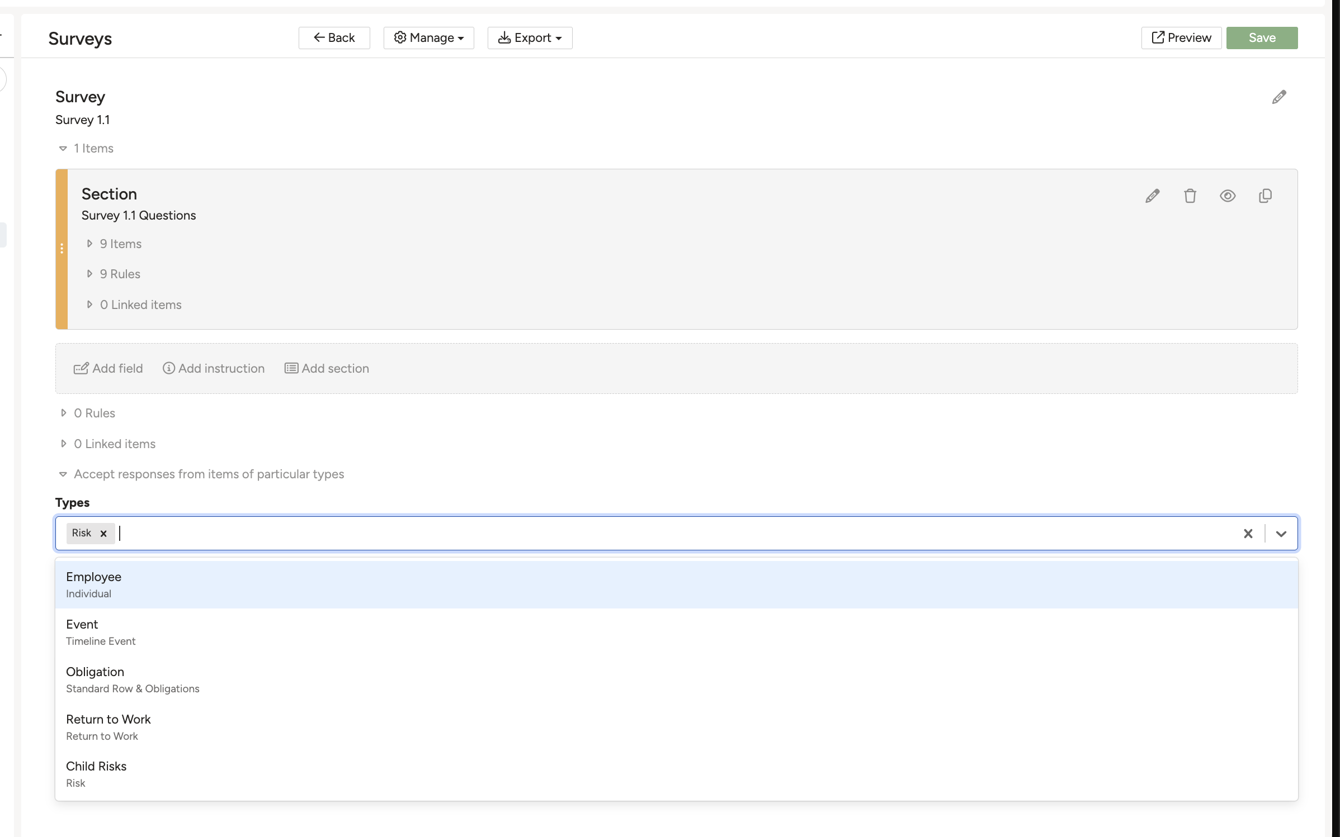Clear all selected Types with X
Viewport: 1340px width, 837px height.
pyautogui.click(x=1248, y=534)
